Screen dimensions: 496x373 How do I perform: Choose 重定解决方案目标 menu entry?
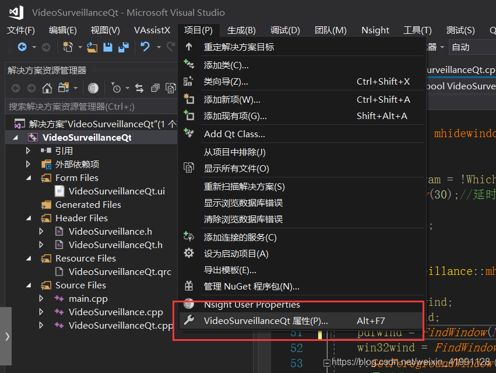(x=302, y=47)
